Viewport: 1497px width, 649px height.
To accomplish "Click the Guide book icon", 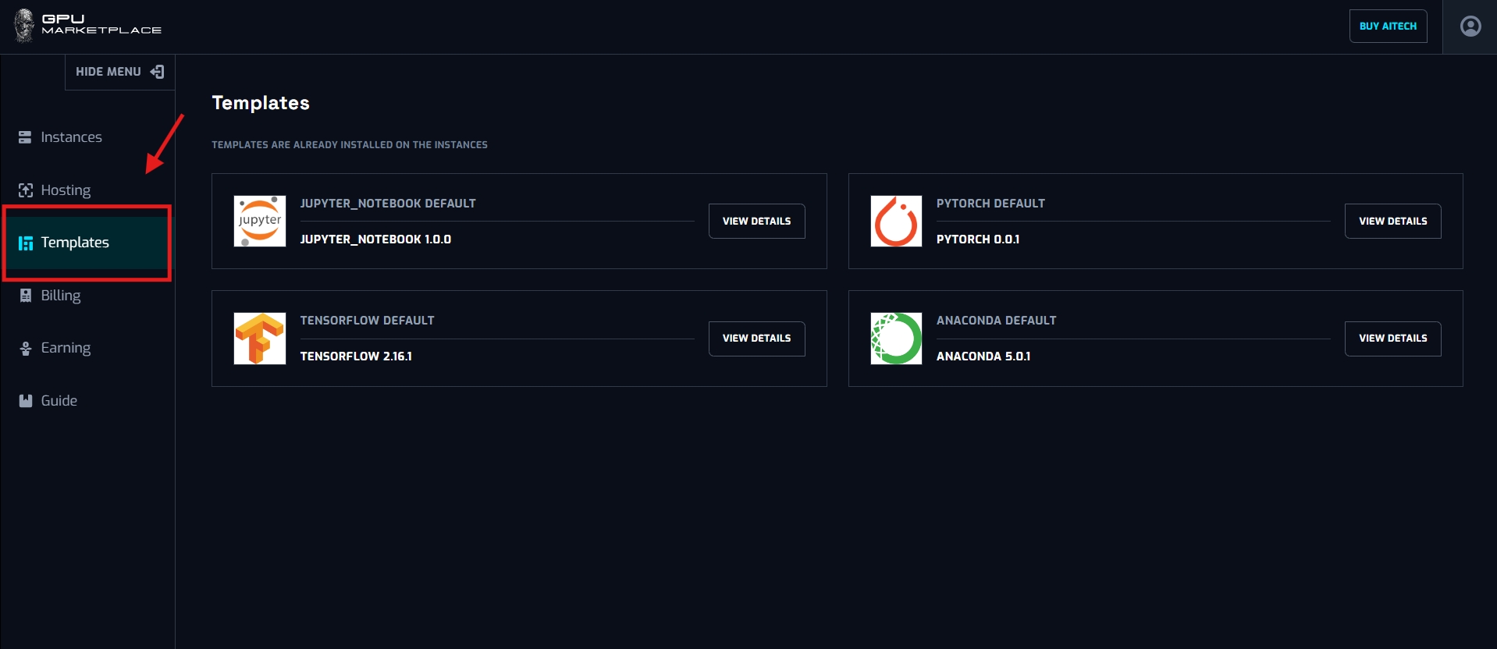I will 25,401.
